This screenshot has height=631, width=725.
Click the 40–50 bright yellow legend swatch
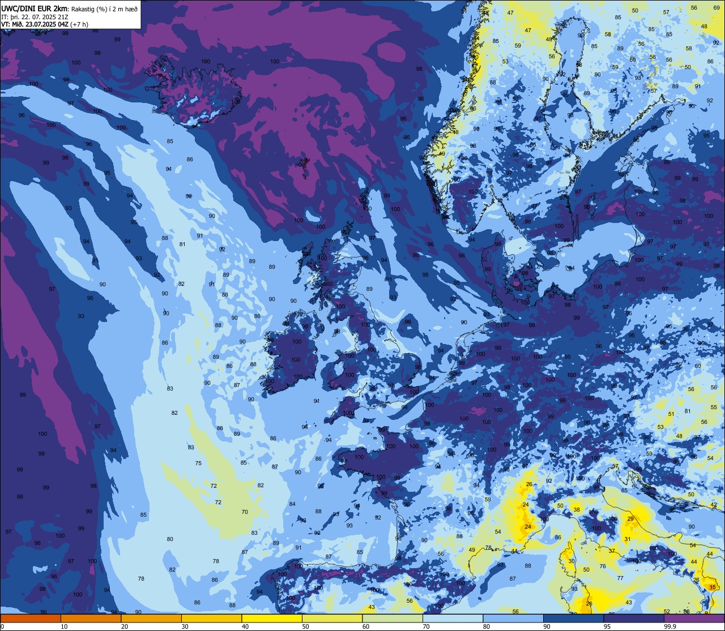[272, 619]
